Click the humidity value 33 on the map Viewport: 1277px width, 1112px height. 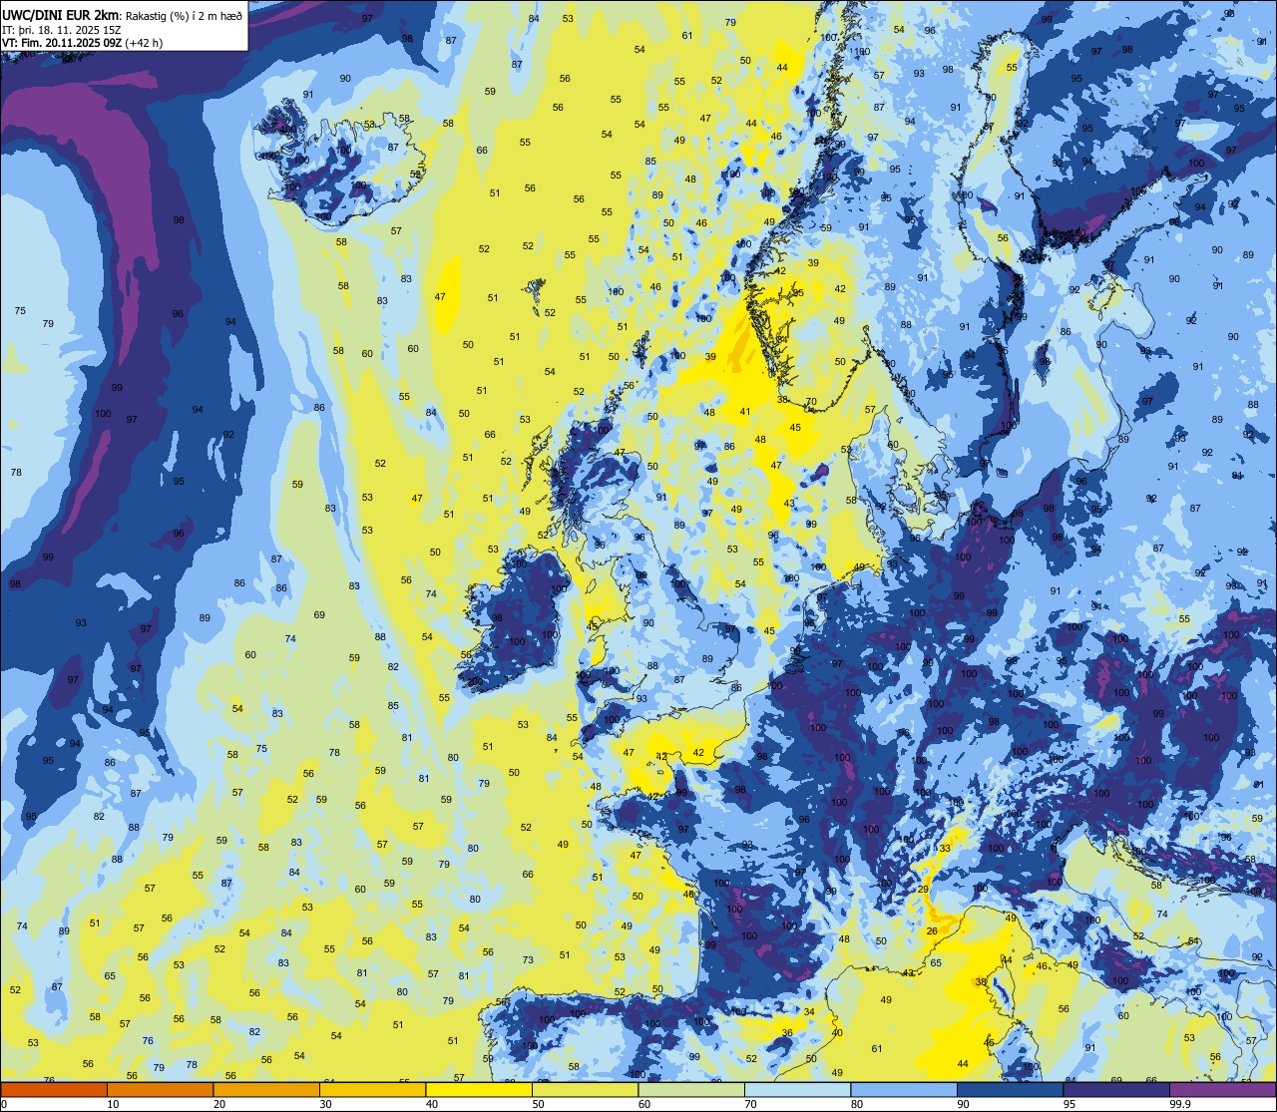[x=945, y=848]
